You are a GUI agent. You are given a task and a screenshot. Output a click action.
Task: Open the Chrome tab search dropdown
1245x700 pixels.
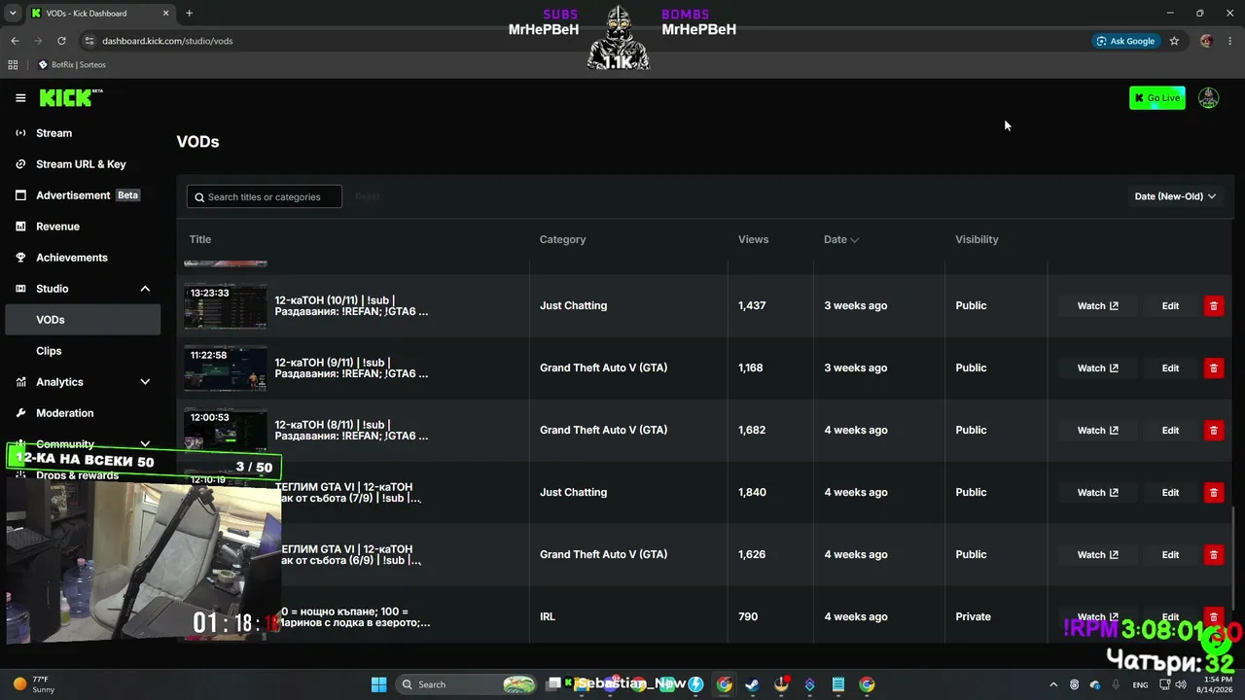pos(13,14)
